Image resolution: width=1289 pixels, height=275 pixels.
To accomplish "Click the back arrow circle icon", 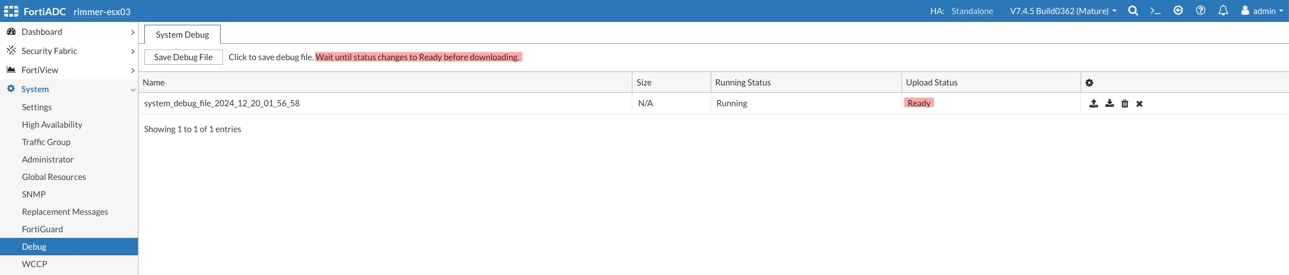I will [1178, 11].
